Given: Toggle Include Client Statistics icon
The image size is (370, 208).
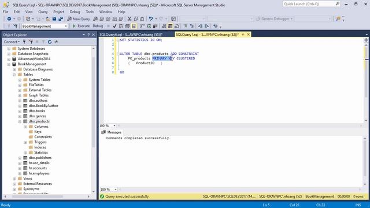Looking at the screenshot, I should tap(155, 26).
